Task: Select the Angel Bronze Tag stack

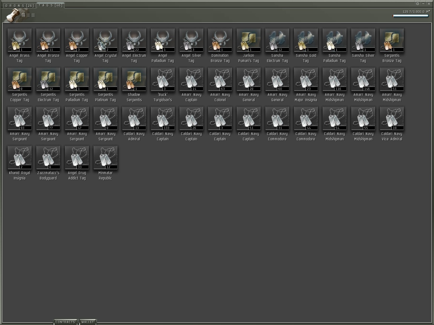Action: pos(48,40)
